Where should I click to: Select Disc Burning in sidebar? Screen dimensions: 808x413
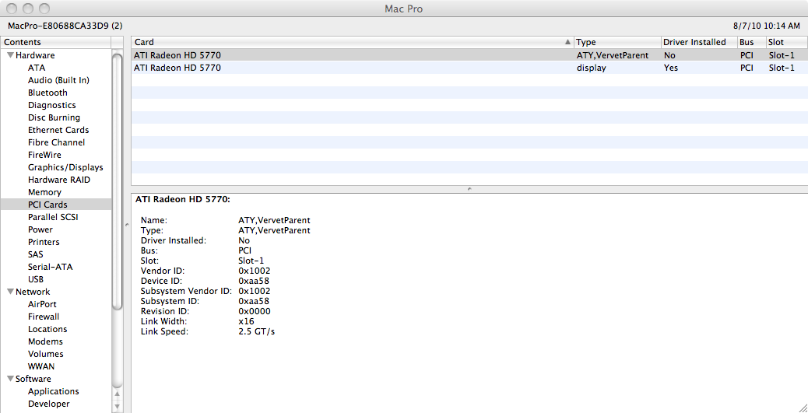(54, 117)
